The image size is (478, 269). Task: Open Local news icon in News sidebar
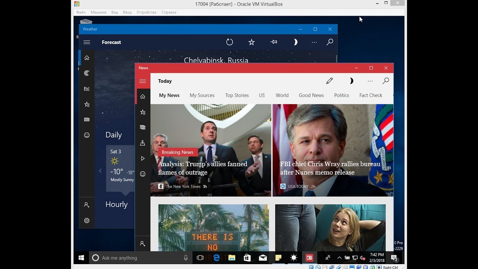coord(143,127)
